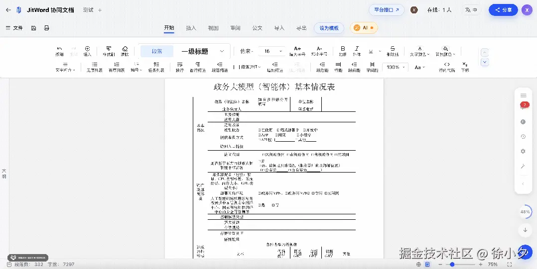The height and width of the screenshot is (269, 537).
Task: Insert an unordered list (无序列表)
Action: click(x=95, y=67)
